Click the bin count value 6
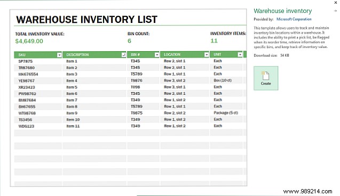This screenshot has height=196, width=340. click(x=129, y=41)
